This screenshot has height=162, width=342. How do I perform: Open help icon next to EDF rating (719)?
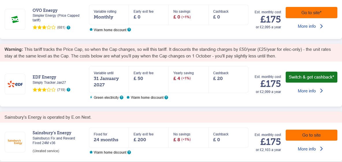click(68, 90)
